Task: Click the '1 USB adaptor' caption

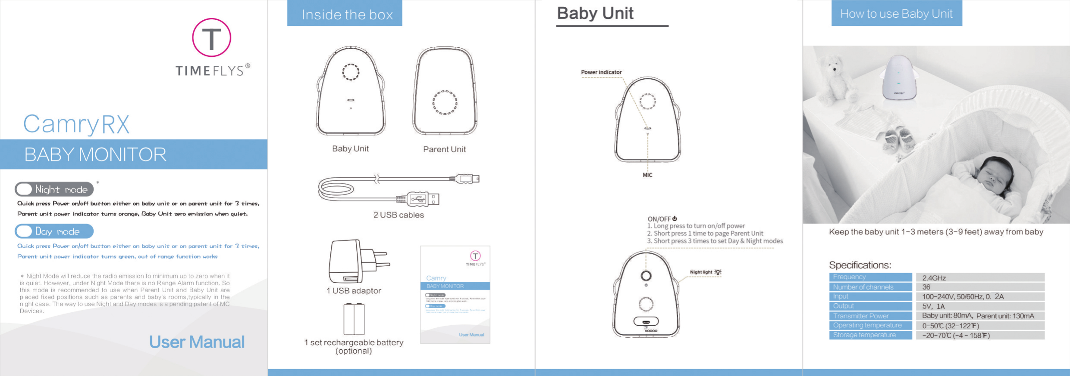Action: pos(354,291)
